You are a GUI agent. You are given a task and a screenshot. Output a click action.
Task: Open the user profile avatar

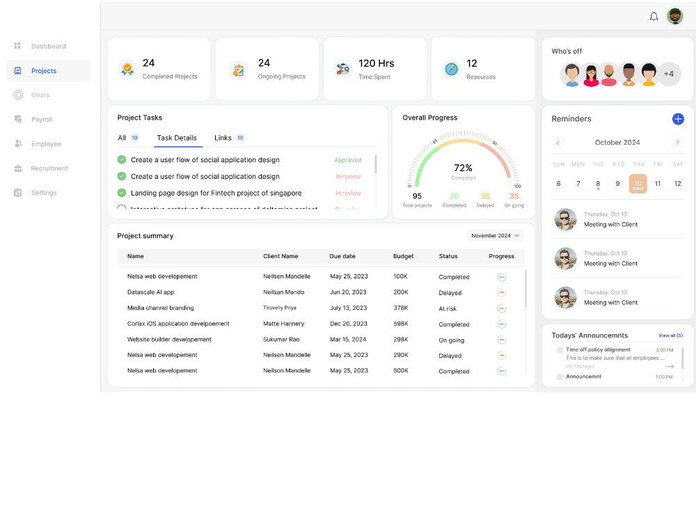pyautogui.click(x=674, y=17)
